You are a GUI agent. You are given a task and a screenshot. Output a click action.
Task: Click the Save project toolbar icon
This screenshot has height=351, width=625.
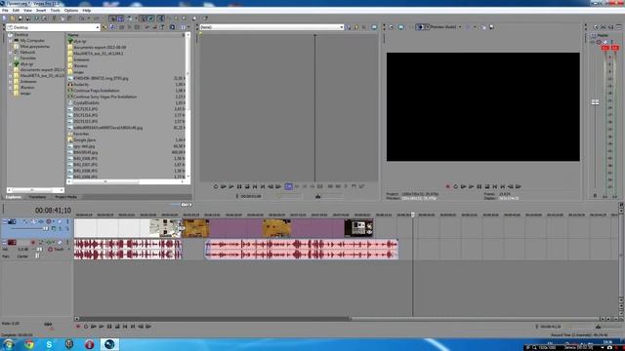(21, 18)
